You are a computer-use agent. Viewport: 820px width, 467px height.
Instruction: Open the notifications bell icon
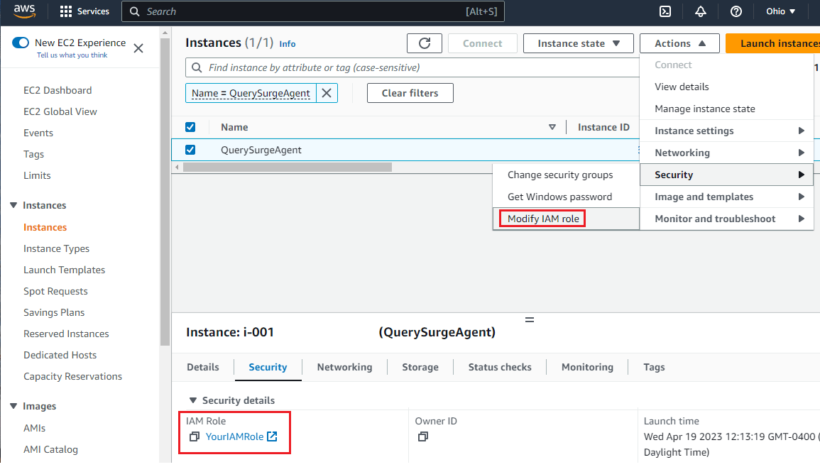(700, 11)
